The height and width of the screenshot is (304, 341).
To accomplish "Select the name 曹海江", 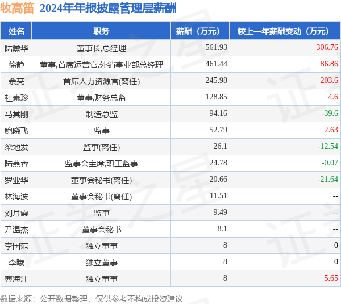I will [16, 279].
